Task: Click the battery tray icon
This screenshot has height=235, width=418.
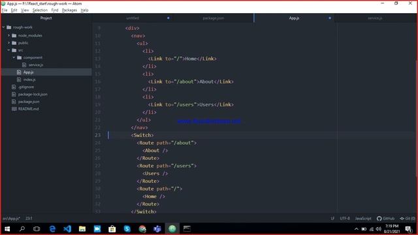Action: tap(364, 229)
